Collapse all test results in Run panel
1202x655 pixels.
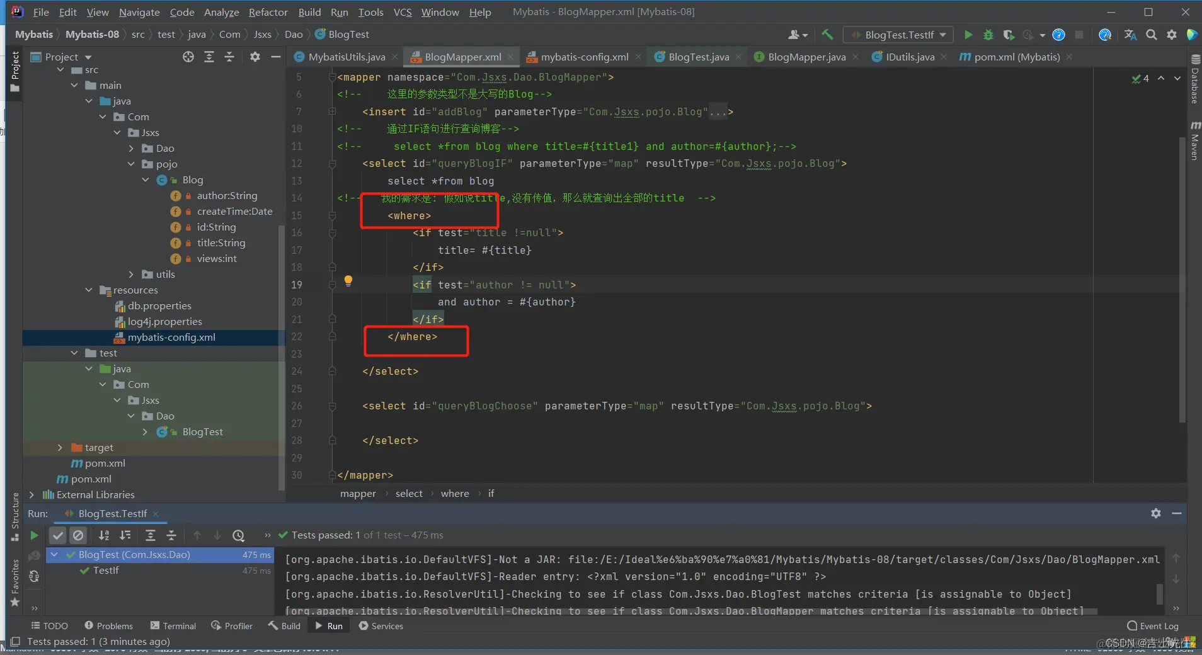point(171,535)
